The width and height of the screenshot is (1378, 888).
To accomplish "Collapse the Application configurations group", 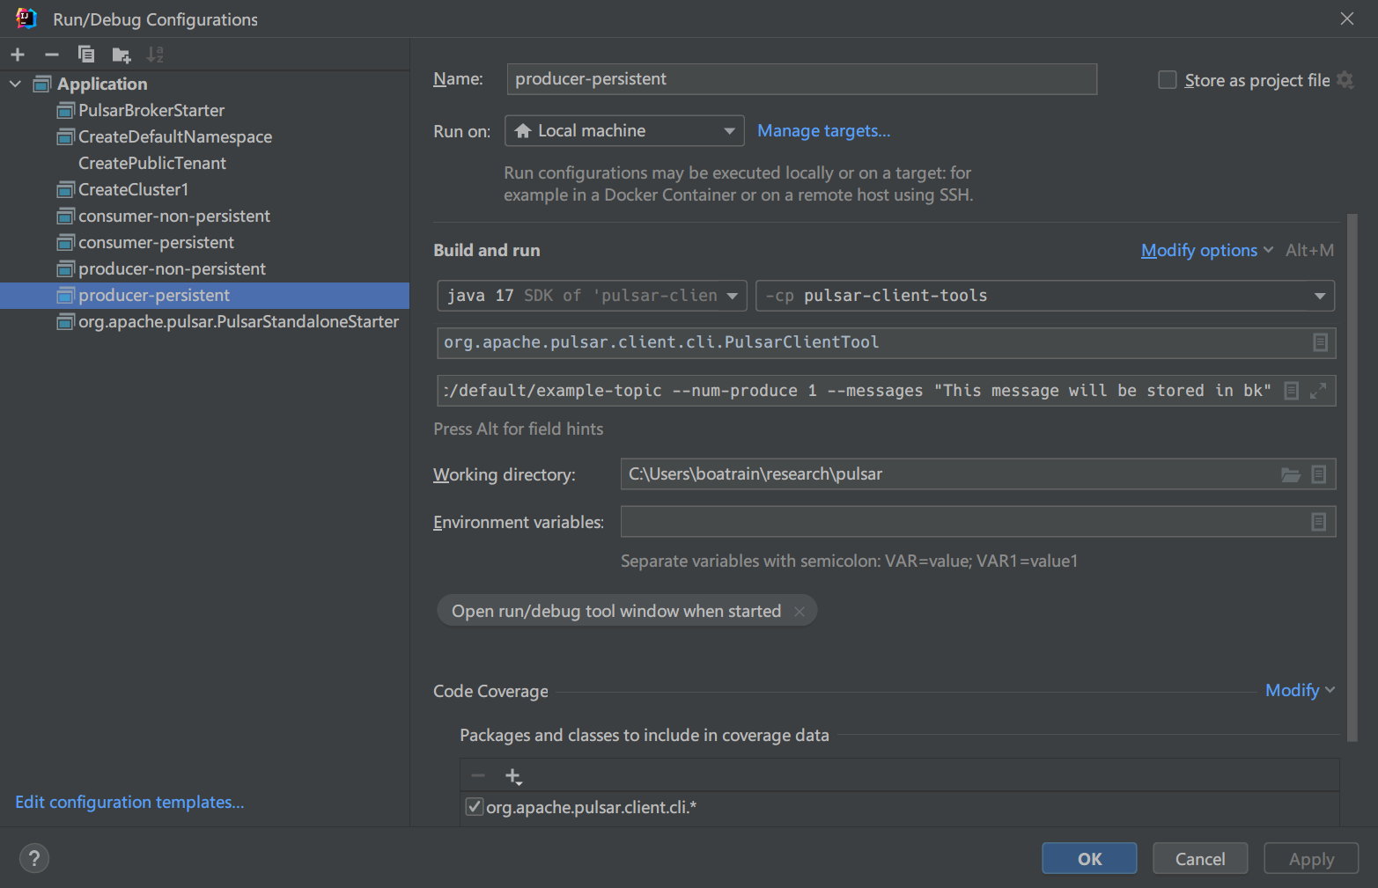I will point(15,84).
